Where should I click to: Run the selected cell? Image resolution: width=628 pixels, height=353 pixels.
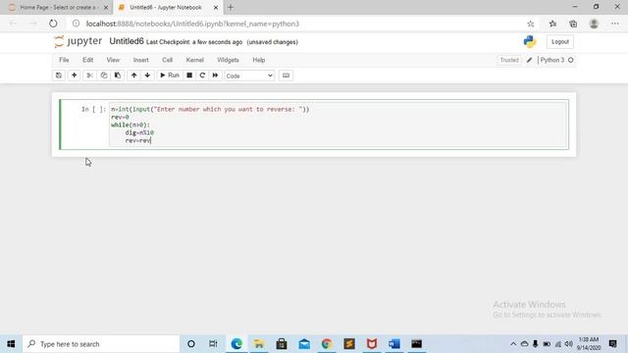(x=170, y=76)
